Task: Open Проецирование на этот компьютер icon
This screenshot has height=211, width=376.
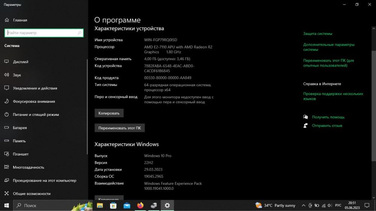Action: (7, 180)
